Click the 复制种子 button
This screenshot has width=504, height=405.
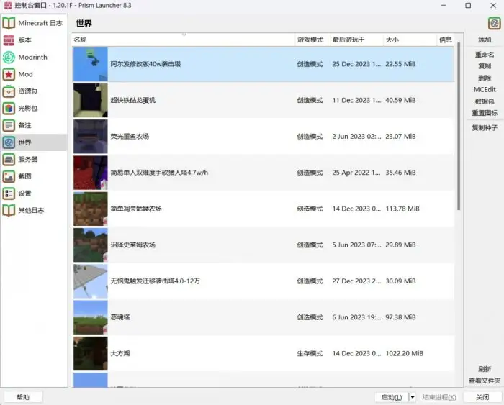(485, 127)
